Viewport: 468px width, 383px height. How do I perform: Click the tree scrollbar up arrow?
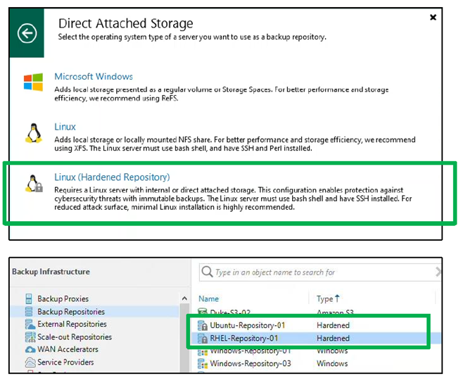coord(184,299)
